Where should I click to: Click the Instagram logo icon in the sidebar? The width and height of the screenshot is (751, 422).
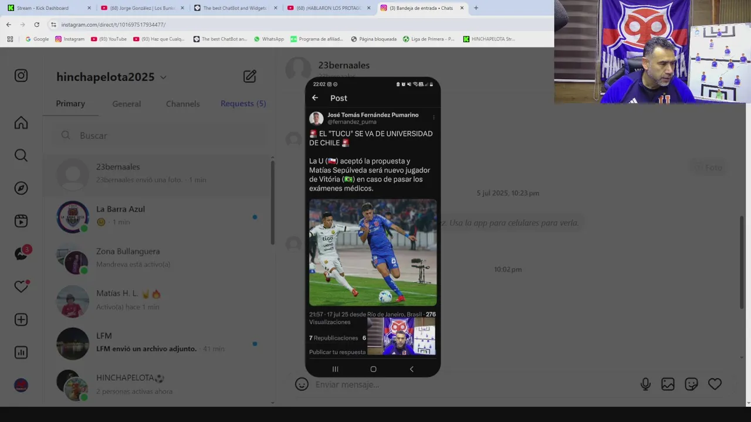pos(21,76)
